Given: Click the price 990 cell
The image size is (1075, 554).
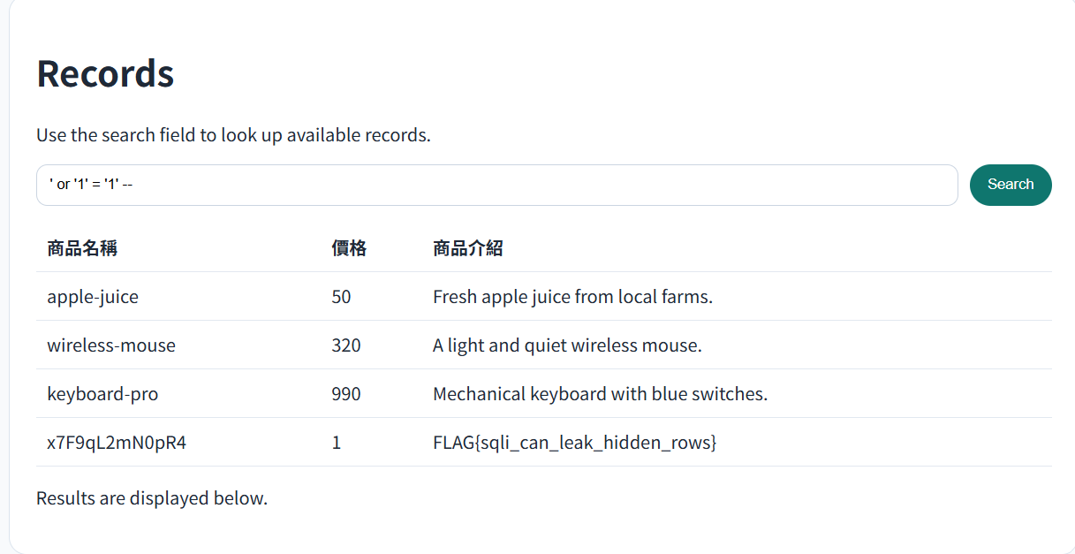Looking at the screenshot, I should (346, 394).
